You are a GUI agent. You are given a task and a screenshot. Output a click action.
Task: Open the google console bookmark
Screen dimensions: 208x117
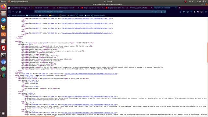click(x=98, y=15)
